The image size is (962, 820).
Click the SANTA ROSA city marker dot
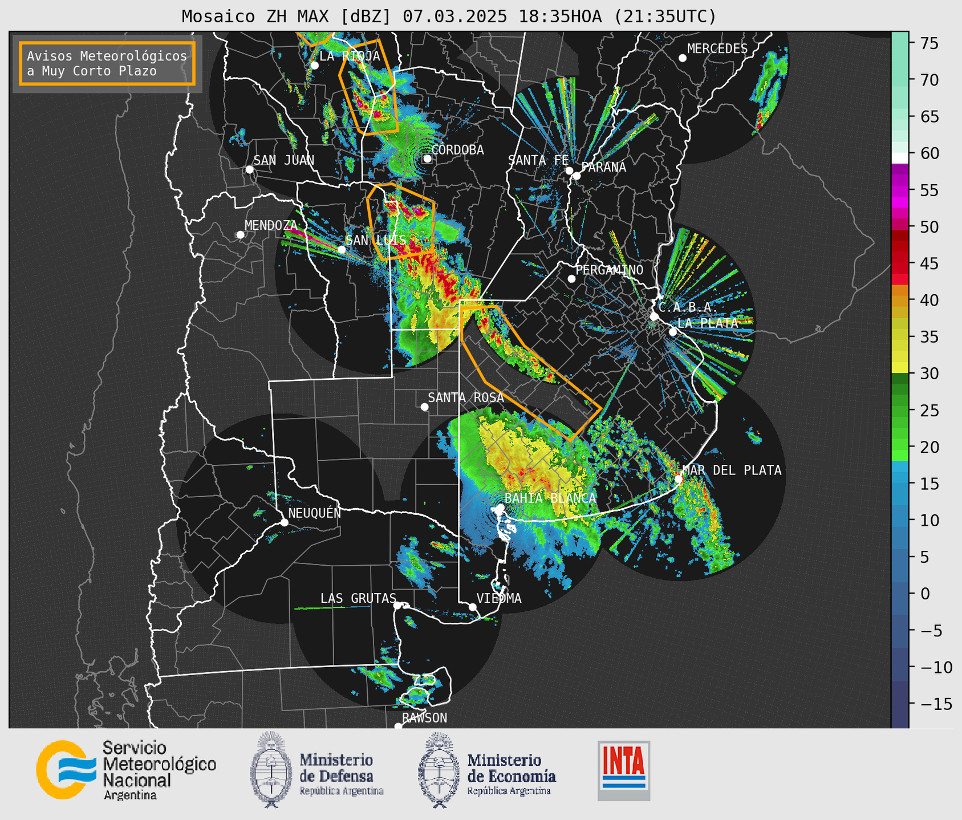(424, 407)
